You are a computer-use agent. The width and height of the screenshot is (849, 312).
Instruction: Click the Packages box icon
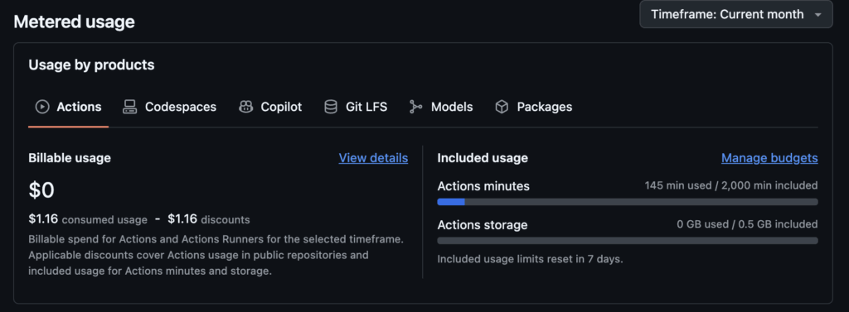coord(502,107)
